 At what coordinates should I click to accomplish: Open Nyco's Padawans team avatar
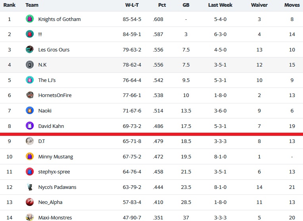pos(30,187)
